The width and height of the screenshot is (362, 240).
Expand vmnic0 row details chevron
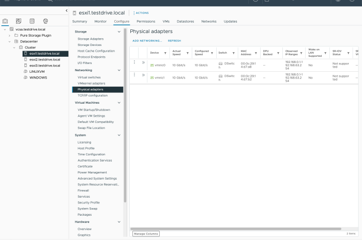pyautogui.click(x=143, y=62)
